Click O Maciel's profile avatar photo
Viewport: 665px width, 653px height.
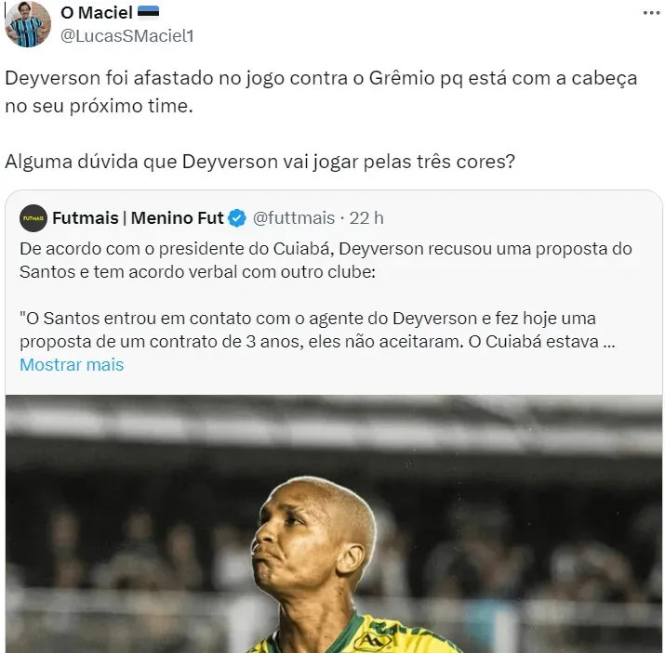pyautogui.click(x=28, y=24)
